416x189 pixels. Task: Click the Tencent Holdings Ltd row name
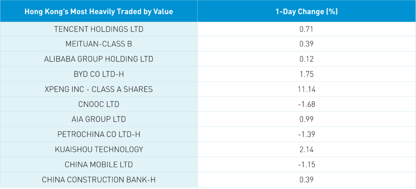coord(99,29)
